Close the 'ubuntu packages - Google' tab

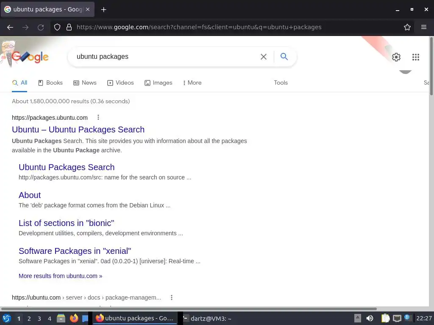tap(88, 9)
